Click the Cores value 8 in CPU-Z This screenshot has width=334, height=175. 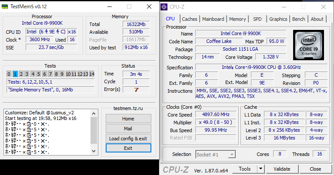[x=280, y=154]
